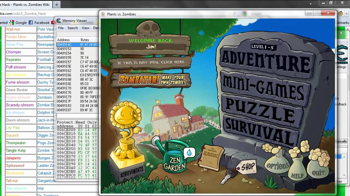
Task: Open the Potato Mine wiki link
Action: click(x=16, y=37)
